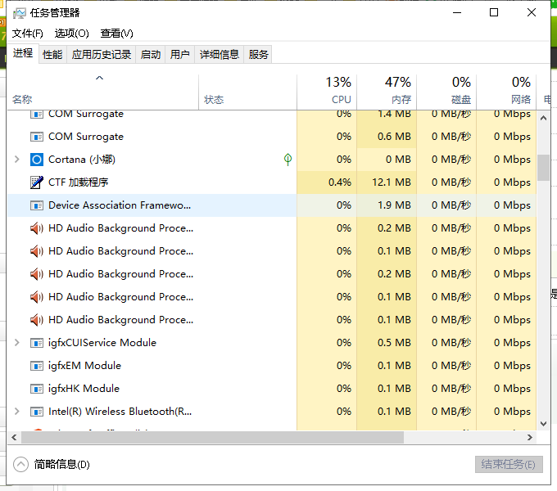Viewport: 557px width, 491px height.
Task: Open the 选项(O) menu
Action: tap(72, 34)
